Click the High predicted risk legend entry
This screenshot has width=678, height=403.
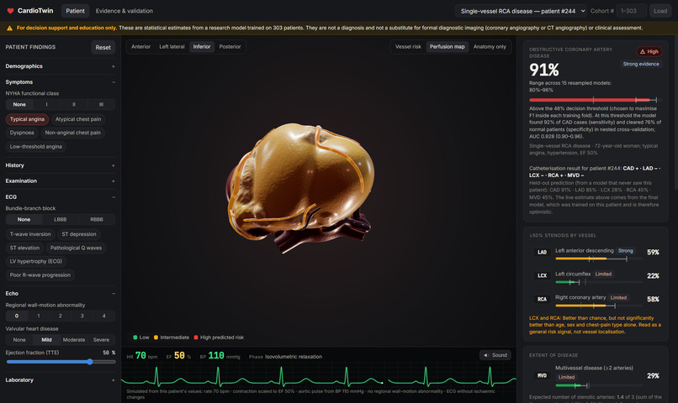click(x=219, y=338)
